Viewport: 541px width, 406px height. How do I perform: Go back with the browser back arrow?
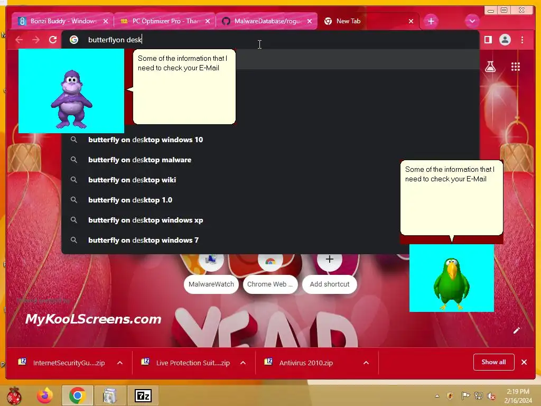(x=19, y=40)
